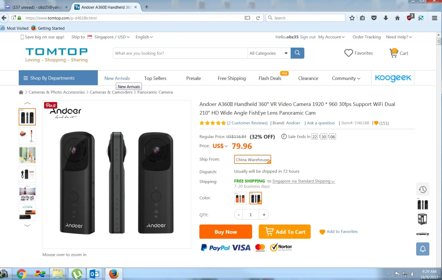Open the 2 Customer Reviews link
The image size is (442, 280).
coord(247,123)
